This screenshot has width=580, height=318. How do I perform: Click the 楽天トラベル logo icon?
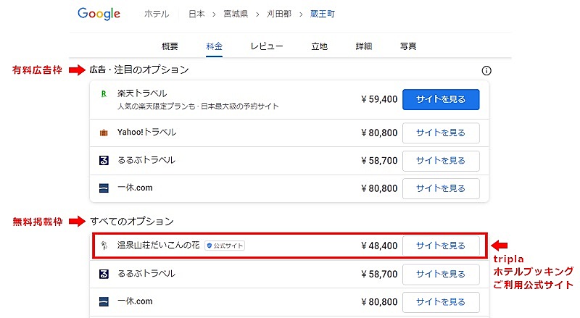[x=104, y=94]
